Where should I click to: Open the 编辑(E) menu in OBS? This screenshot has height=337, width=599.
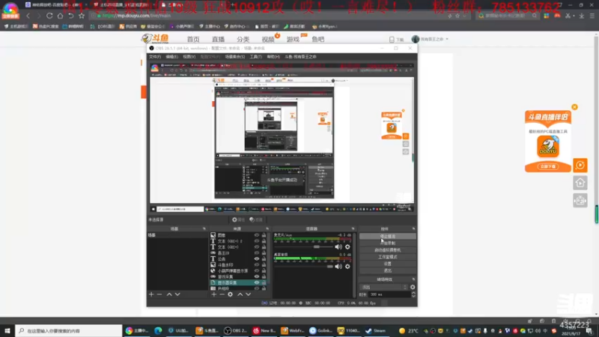click(x=172, y=57)
